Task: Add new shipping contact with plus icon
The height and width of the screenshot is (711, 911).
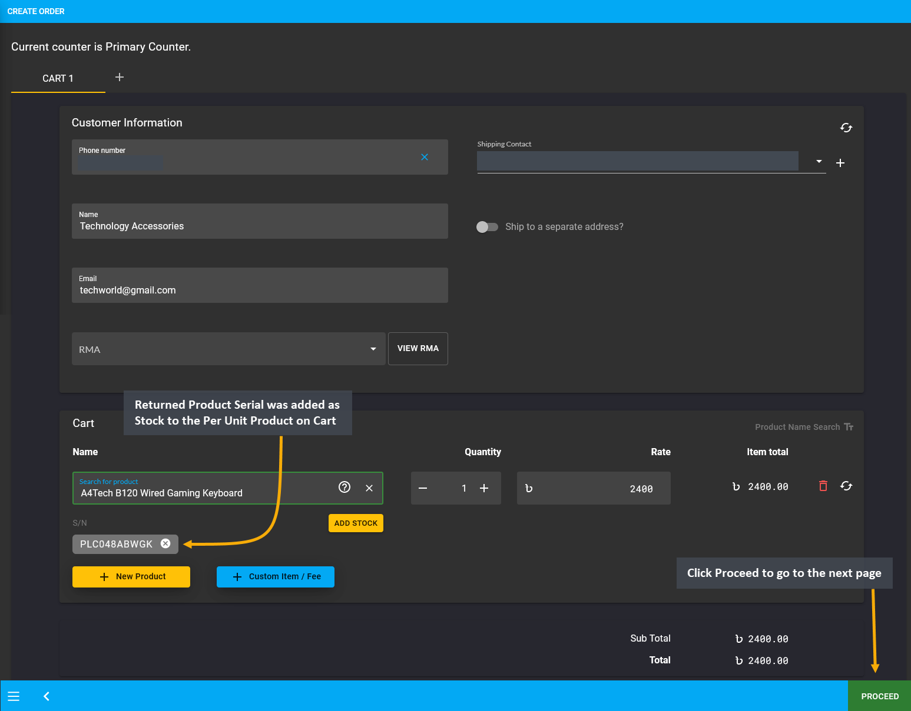Action: 840,163
